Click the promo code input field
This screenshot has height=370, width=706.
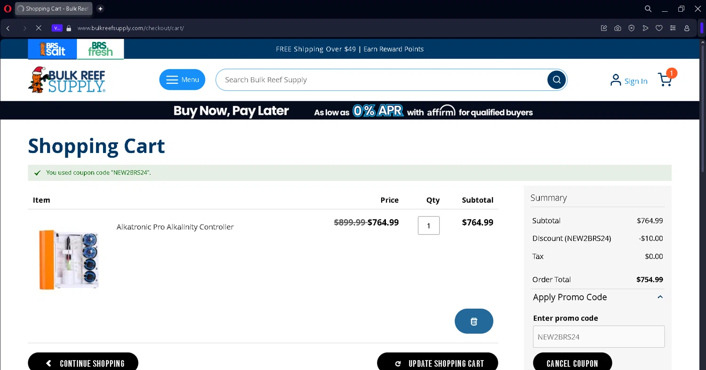click(x=599, y=337)
